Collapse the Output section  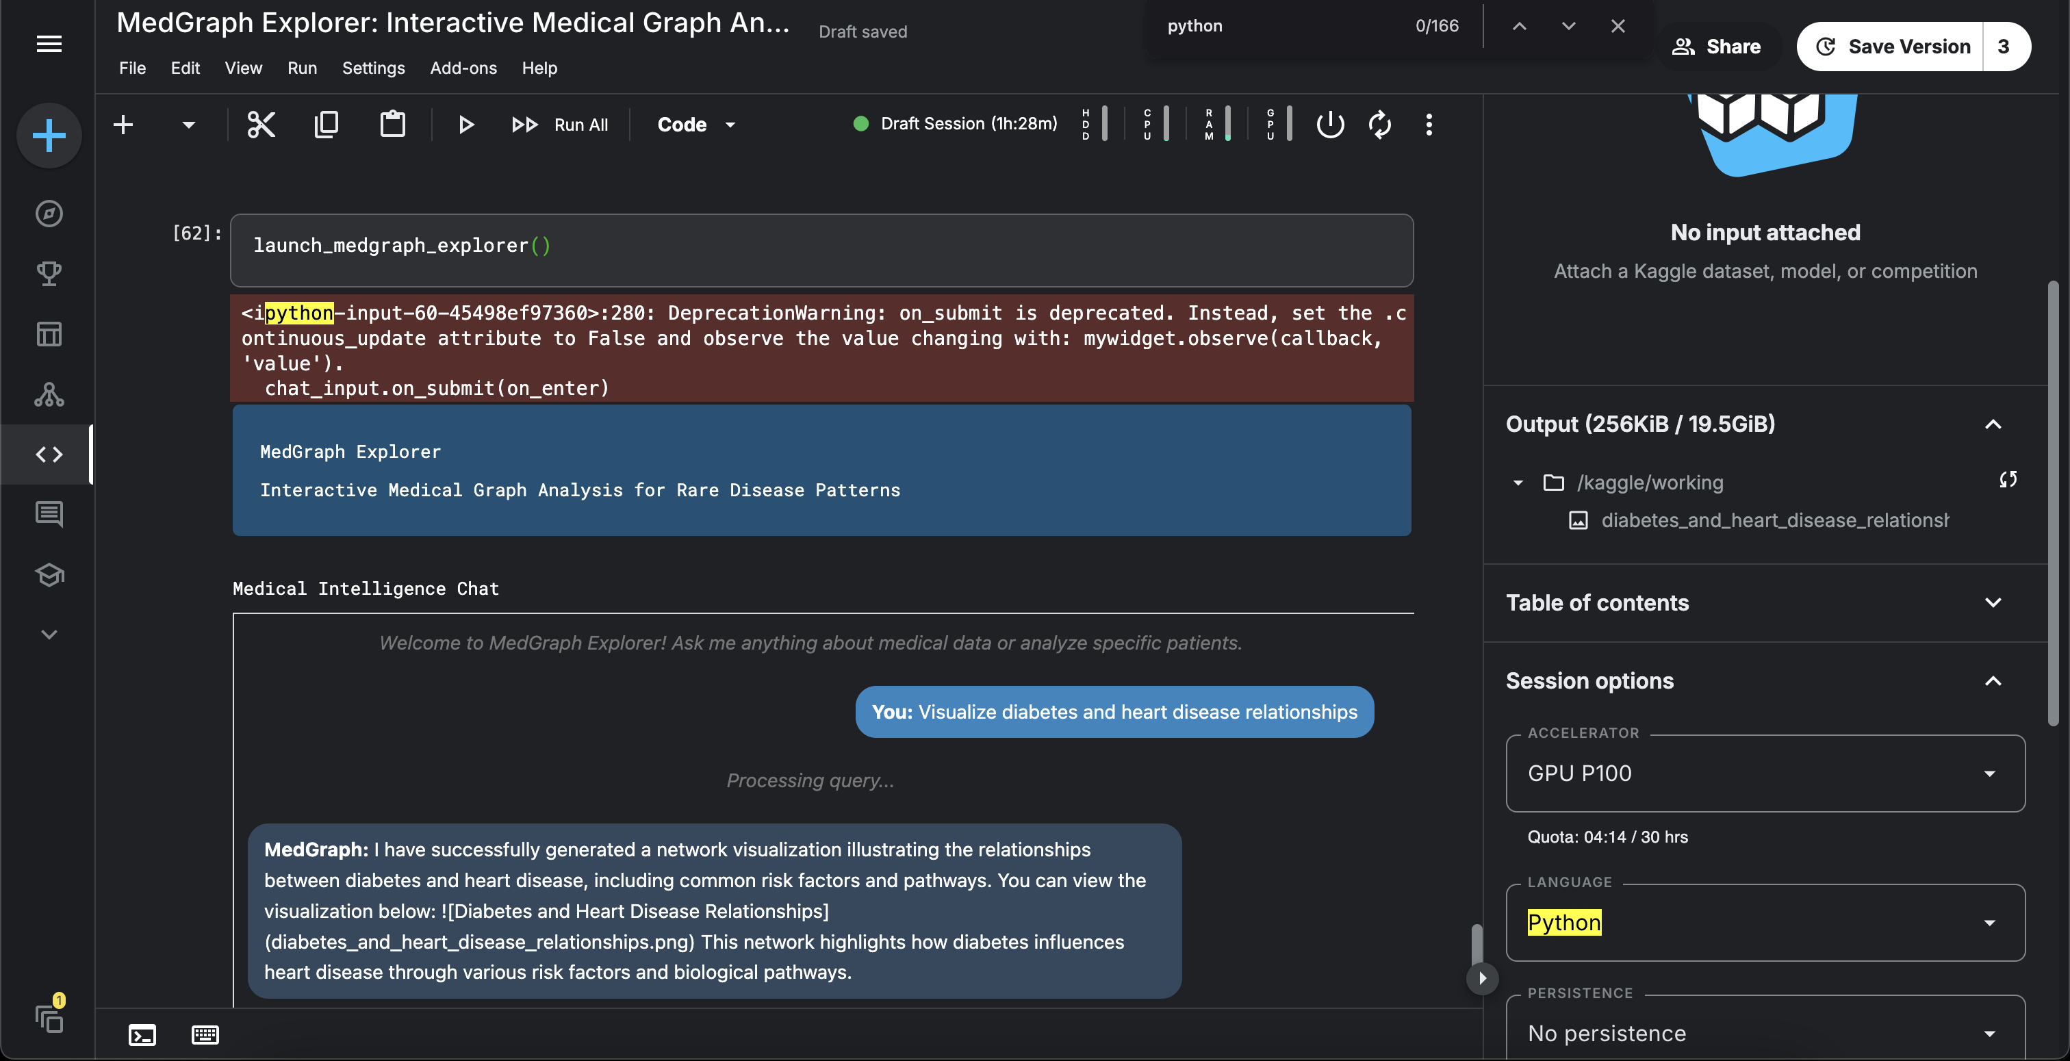[x=1993, y=424]
